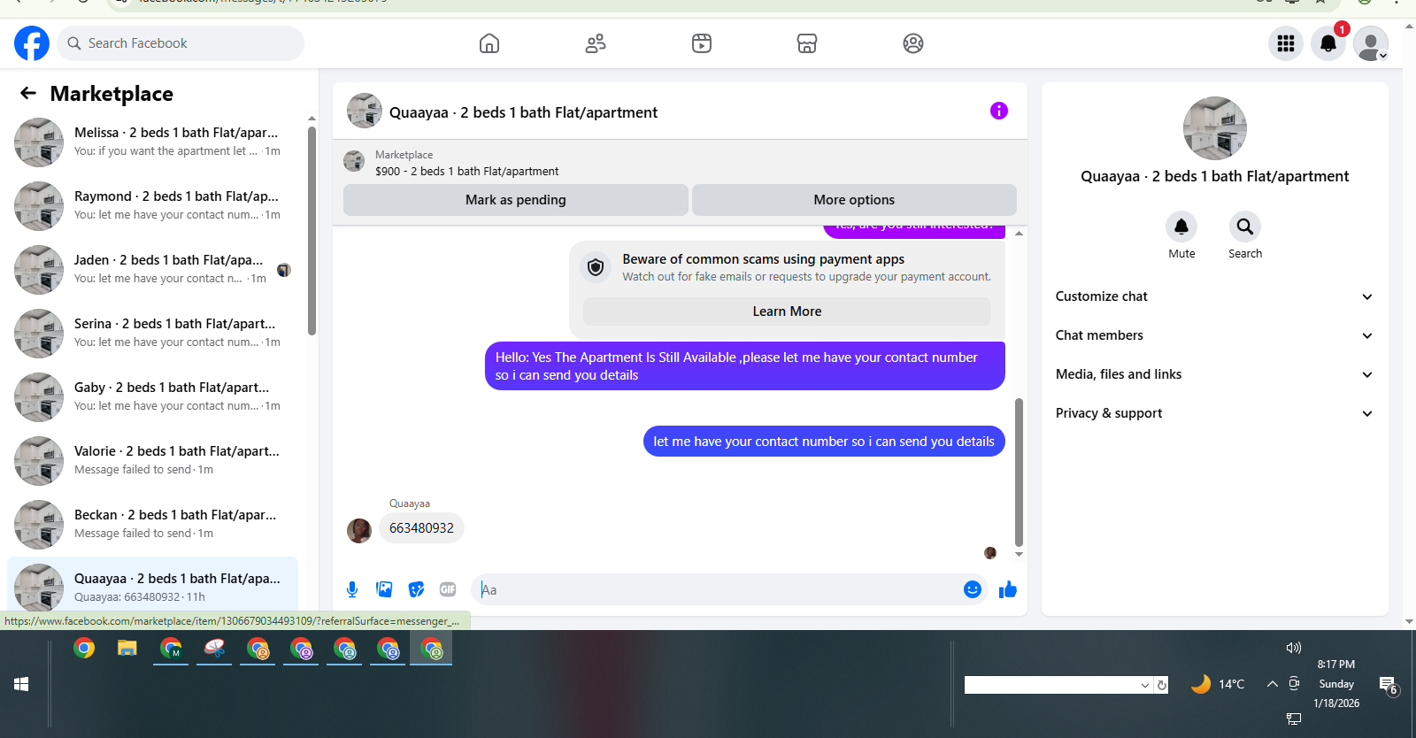The height and width of the screenshot is (738, 1416).
Task: Open Raymond conversation
Action: (x=152, y=206)
